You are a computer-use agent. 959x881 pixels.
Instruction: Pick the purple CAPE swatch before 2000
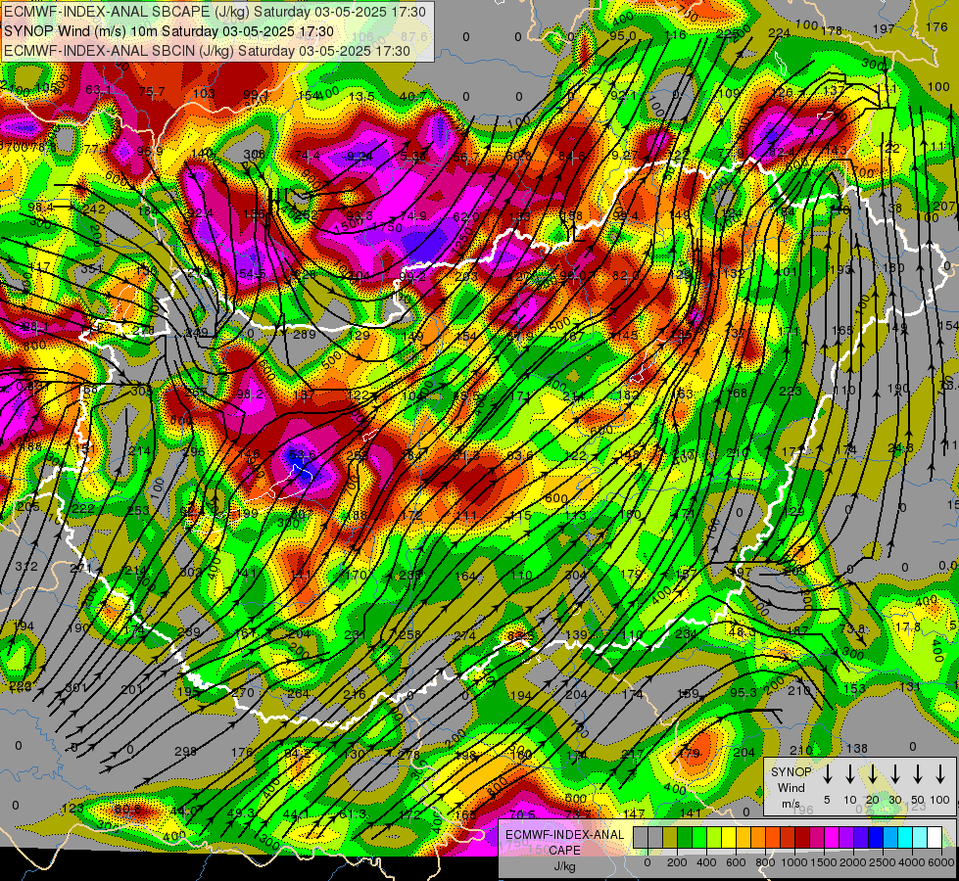[x=846, y=837]
